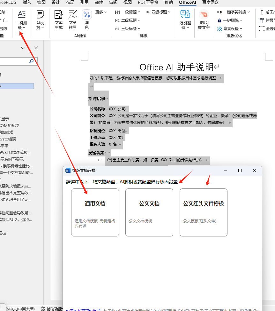The width and height of the screenshot is (275, 311).
Task: Click the 一键字符转换 character convert tool
Action: click(x=234, y=12)
